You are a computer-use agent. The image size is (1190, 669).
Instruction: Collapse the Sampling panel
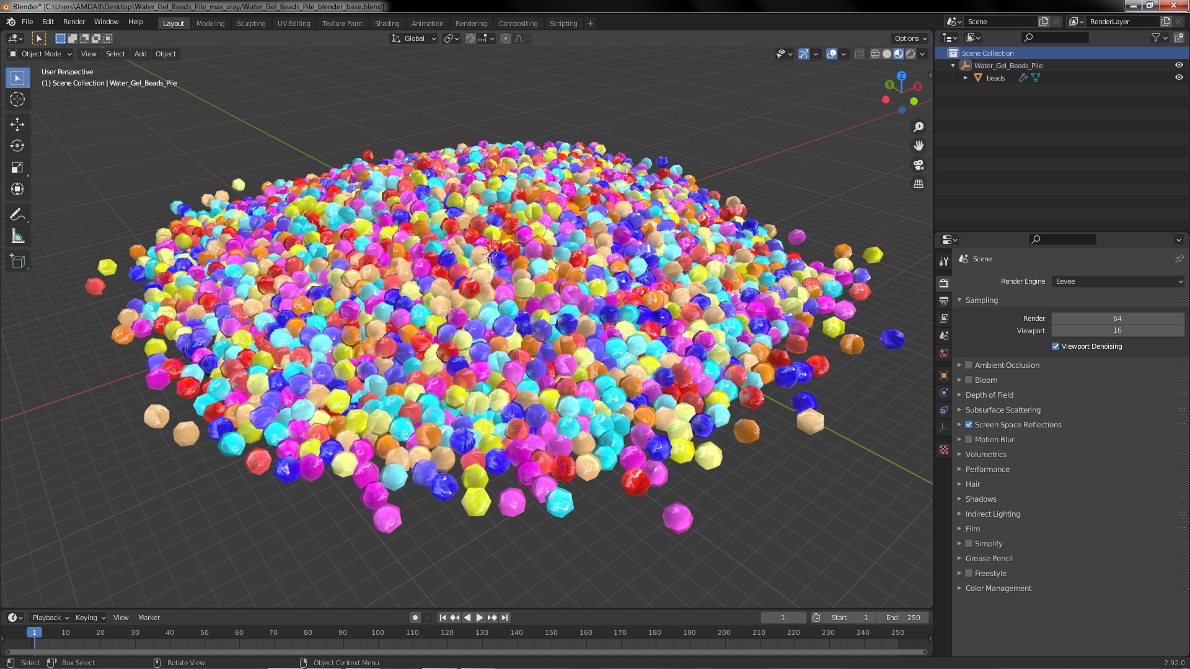pyautogui.click(x=981, y=300)
